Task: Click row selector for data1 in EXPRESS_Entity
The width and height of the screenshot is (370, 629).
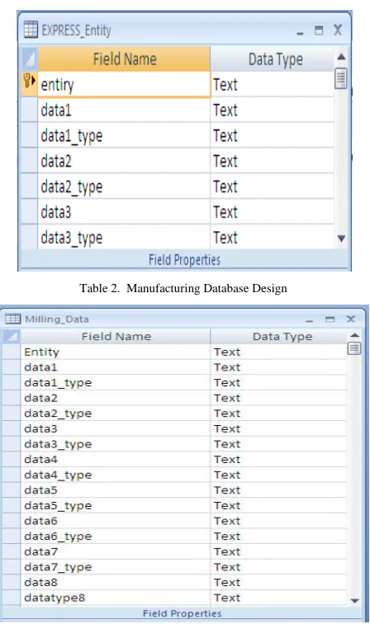Action: [29, 110]
